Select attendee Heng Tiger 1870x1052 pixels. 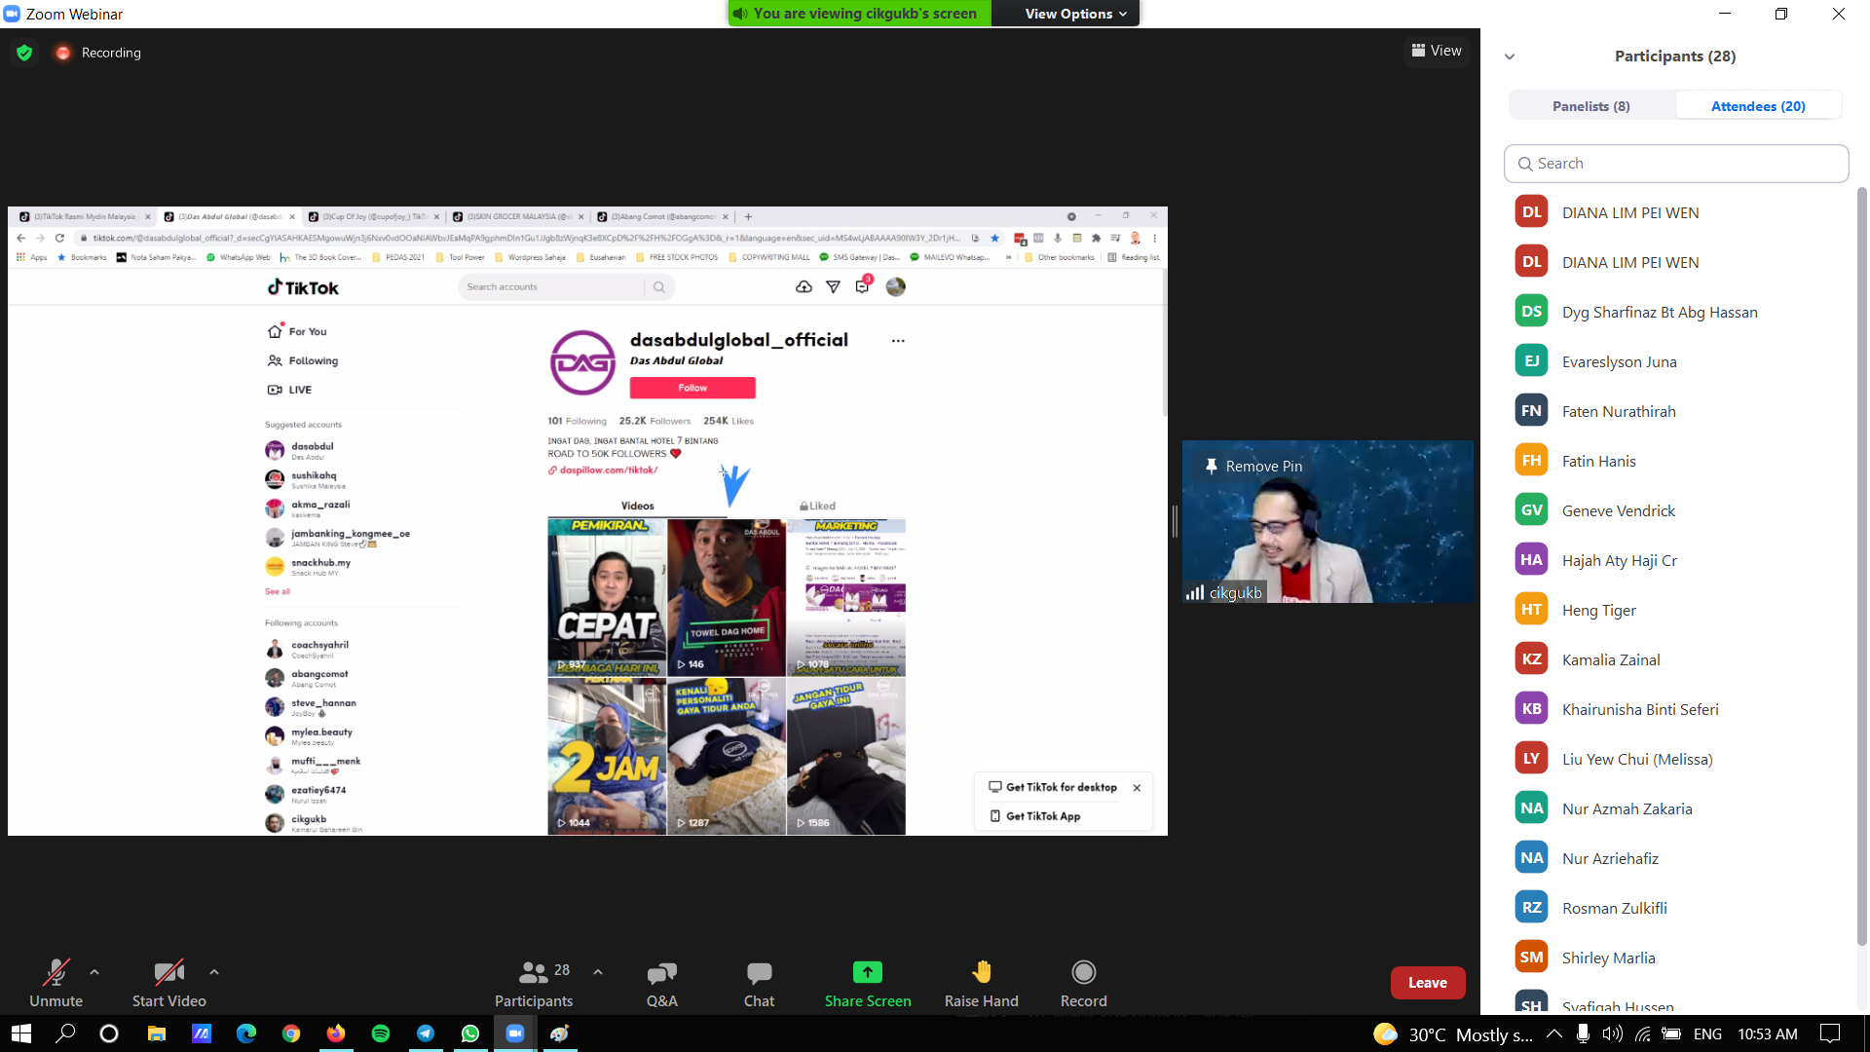1675,610
